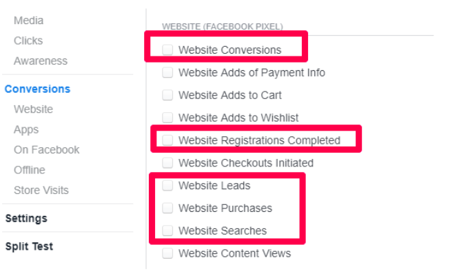Go to the Clicks sidebar item
Viewport: 450px width, 280px height.
point(28,41)
